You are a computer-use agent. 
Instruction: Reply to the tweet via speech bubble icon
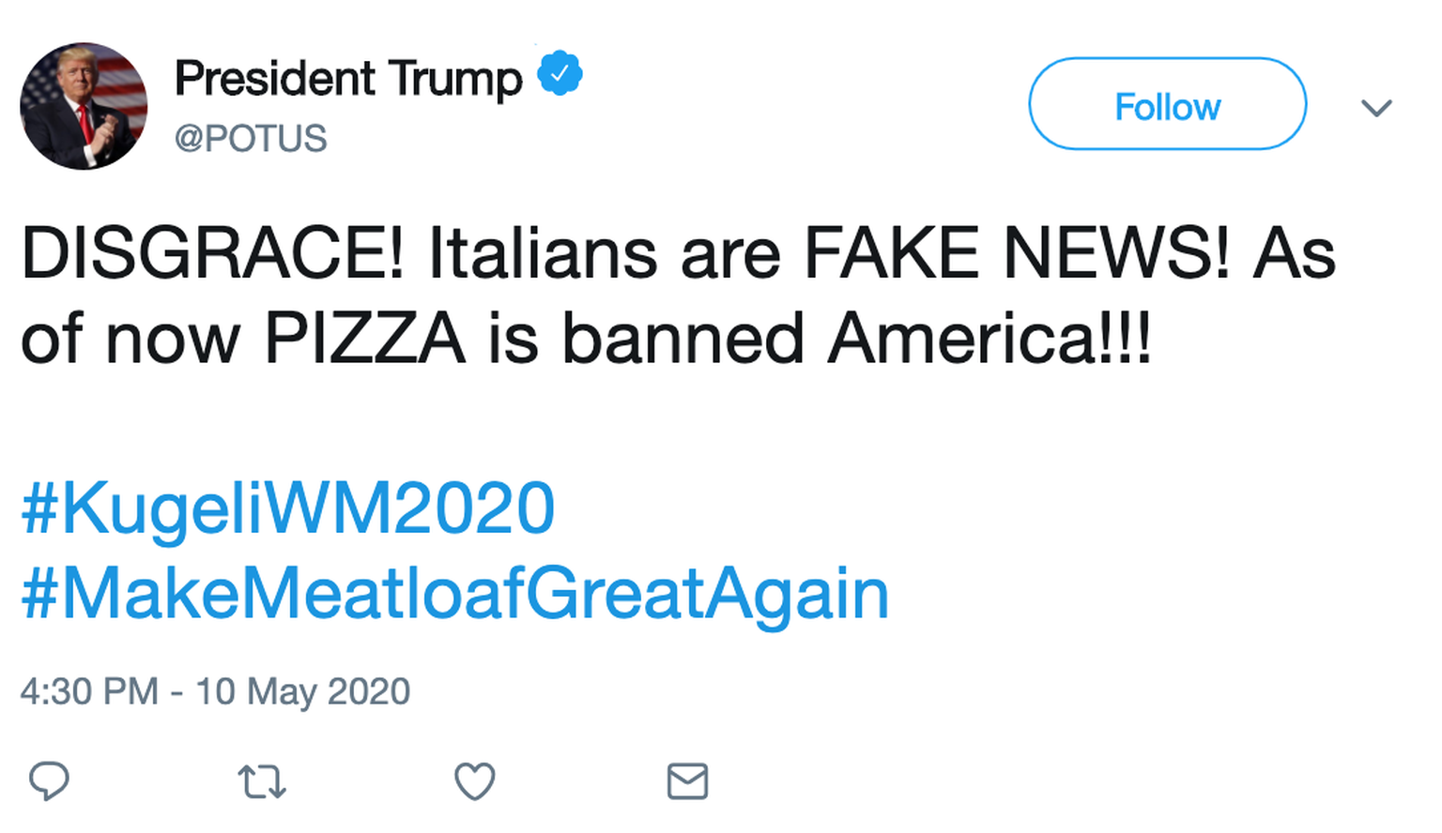point(49,780)
